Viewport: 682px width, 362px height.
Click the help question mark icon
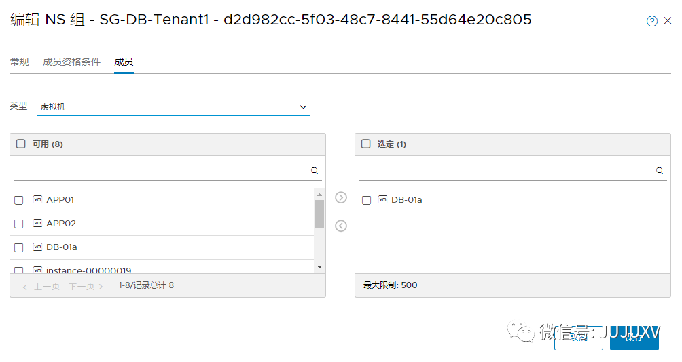652,21
